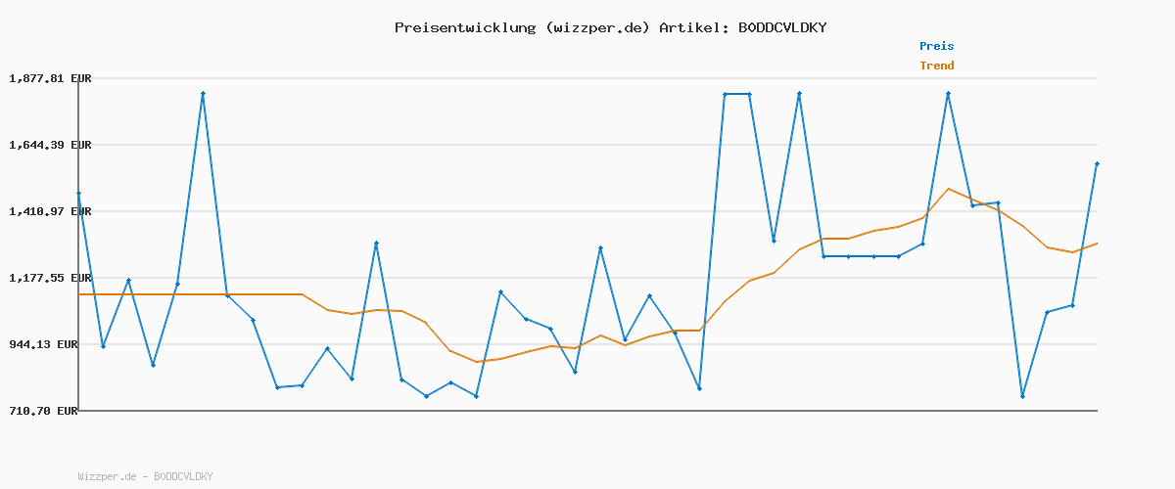This screenshot has height=489, width=1175.
Task: Click the right end of the orange trend line
Action: pyautogui.click(x=1097, y=243)
